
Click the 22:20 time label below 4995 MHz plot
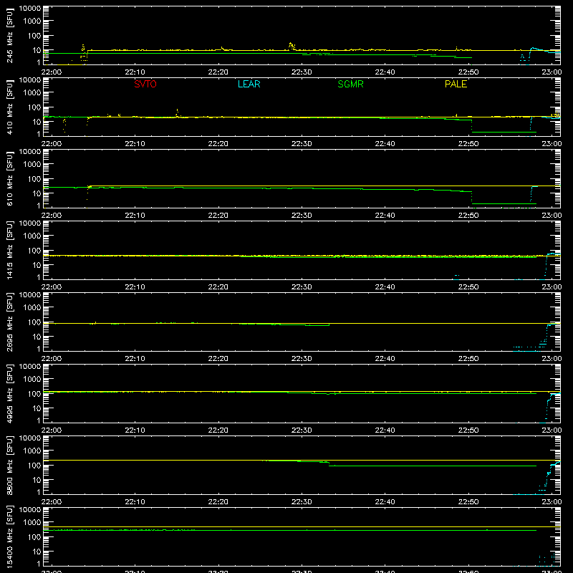point(218,430)
